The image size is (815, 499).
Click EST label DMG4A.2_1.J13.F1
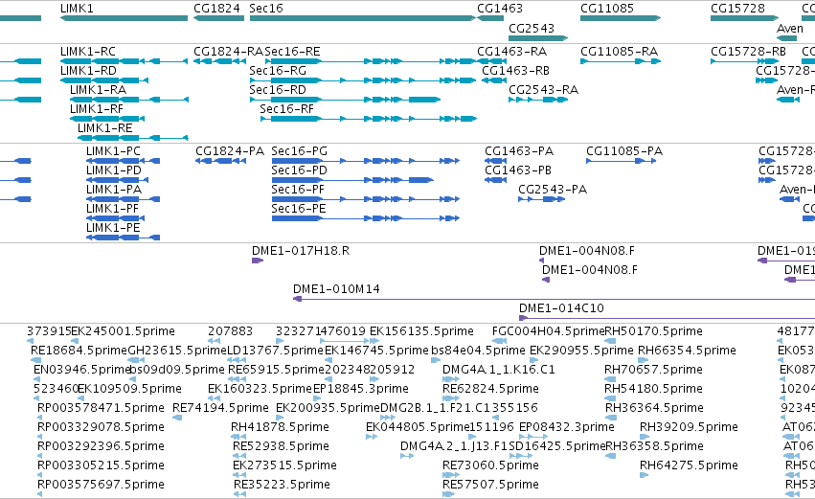pyautogui.click(x=454, y=446)
